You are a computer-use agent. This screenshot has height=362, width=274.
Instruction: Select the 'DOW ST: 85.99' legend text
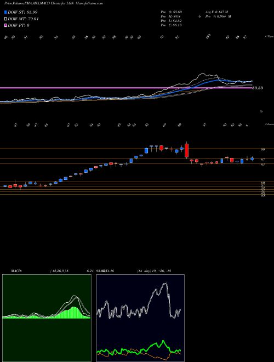[22, 12]
